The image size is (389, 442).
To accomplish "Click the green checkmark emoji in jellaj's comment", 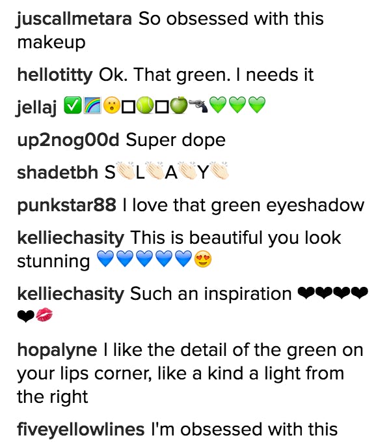I will [73, 106].
